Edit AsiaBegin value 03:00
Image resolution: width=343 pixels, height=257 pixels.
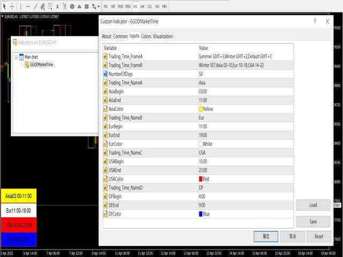245,92
